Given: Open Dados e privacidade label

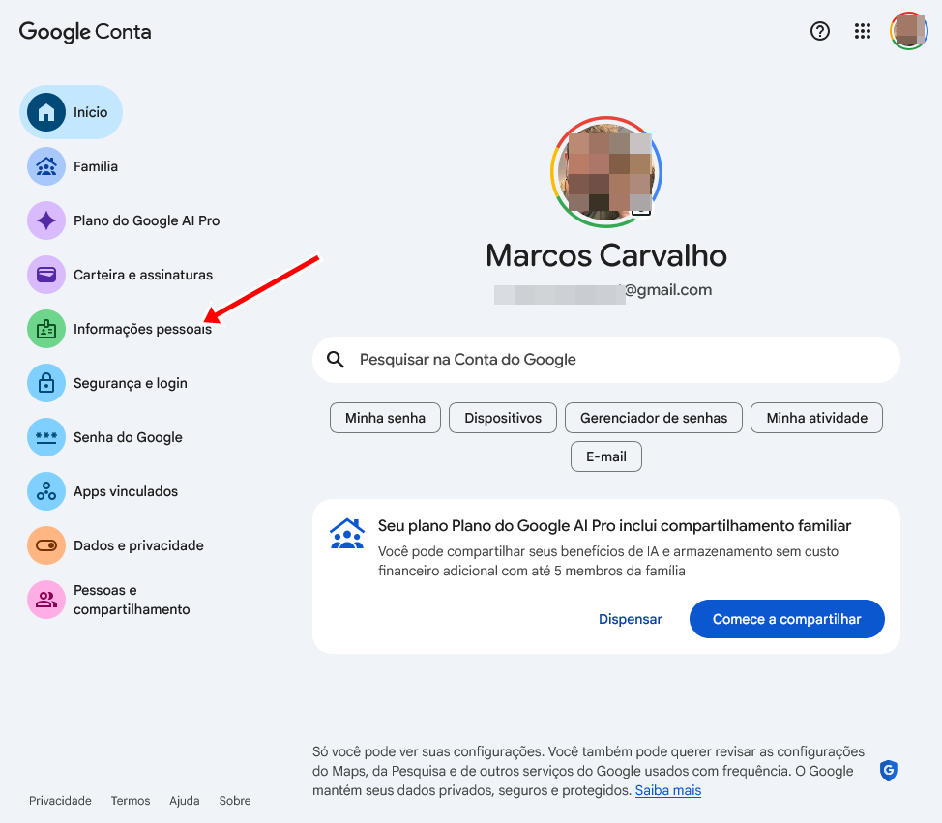Looking at the screenshot, I should (138, 544).
